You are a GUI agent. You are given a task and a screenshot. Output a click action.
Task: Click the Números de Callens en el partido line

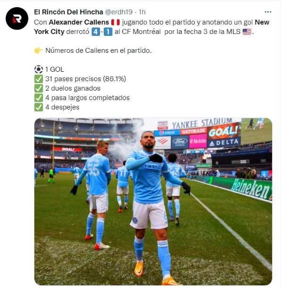point(99,51)
